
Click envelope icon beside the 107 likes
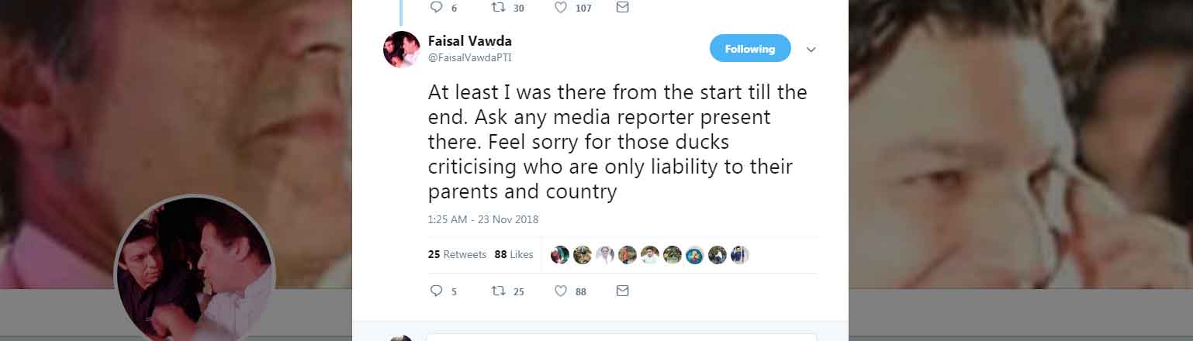point(622,7)
